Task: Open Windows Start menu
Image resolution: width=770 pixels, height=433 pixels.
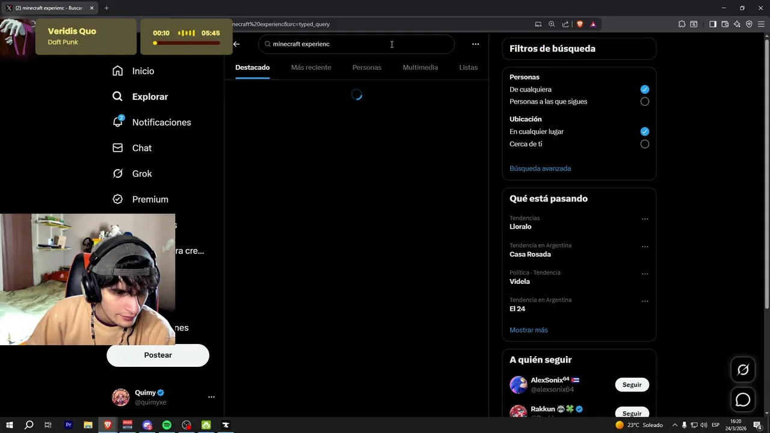Action: click(x=10, y=425)
